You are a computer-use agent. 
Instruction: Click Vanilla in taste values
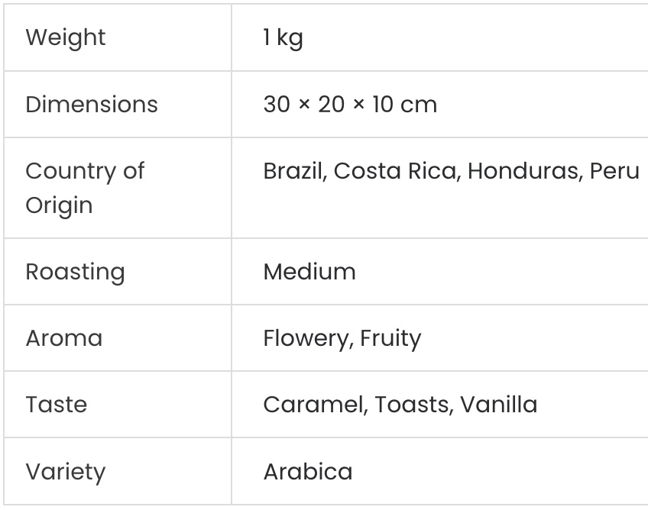tap(499, 405)
